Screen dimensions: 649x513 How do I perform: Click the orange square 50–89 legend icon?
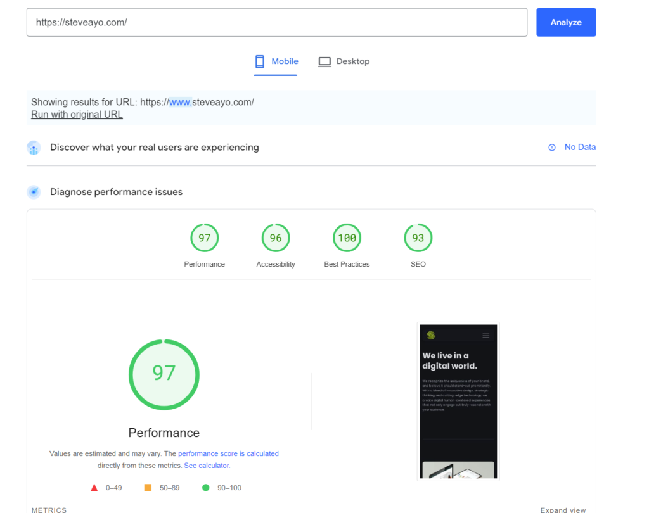148,488
